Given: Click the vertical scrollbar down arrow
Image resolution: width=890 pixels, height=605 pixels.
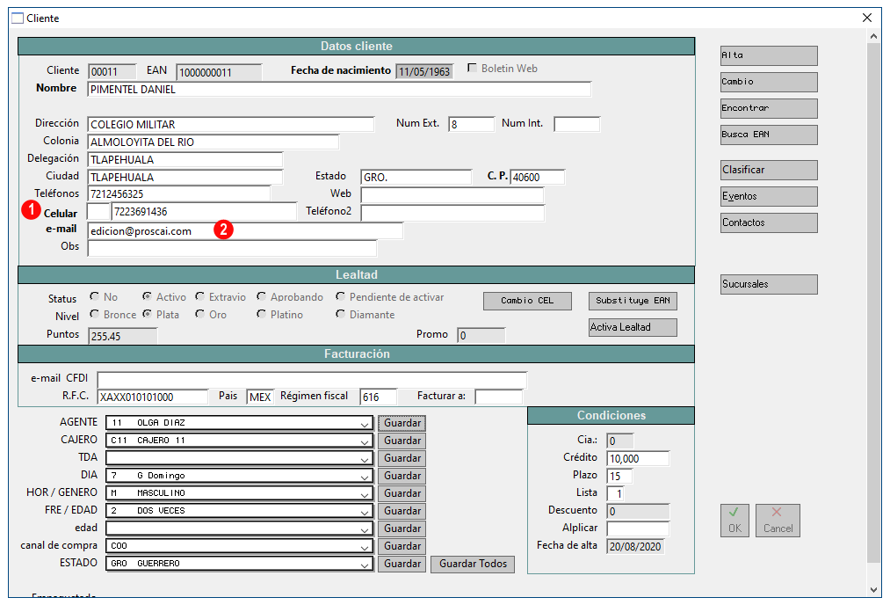Looking at the screenshot, I should point(873,590).
